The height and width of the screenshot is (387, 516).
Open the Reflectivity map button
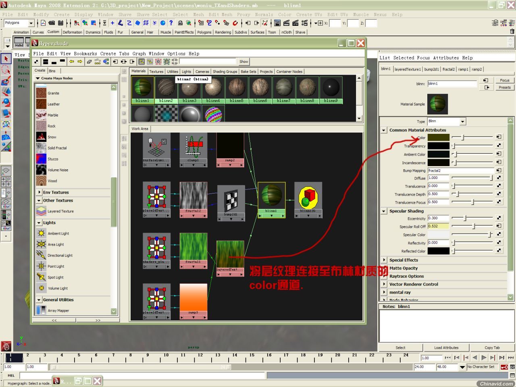[x=499, y=243]
